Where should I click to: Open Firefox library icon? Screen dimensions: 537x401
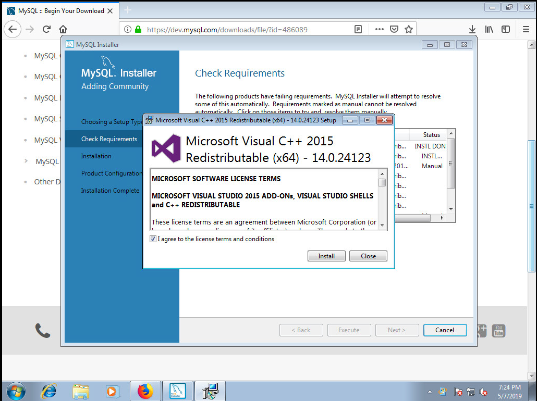(489, 30)
